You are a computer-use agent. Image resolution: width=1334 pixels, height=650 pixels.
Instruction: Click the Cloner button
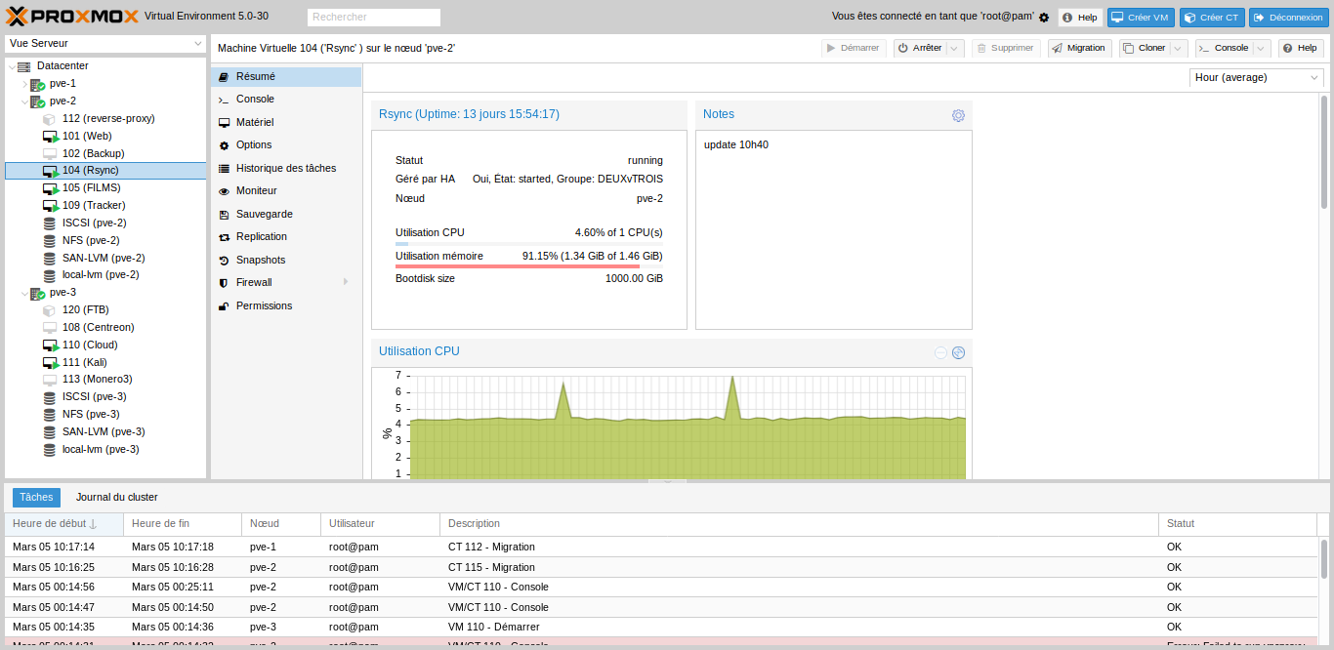pyautogui.click(x=1144, y=48)
